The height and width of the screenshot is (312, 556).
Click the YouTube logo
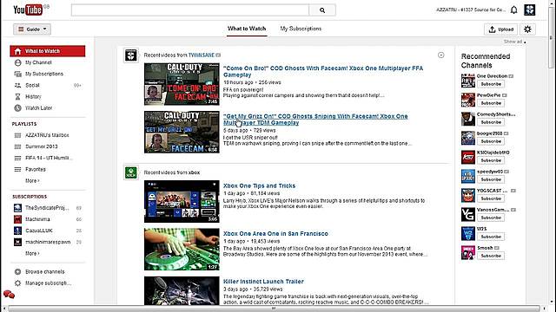28,10
